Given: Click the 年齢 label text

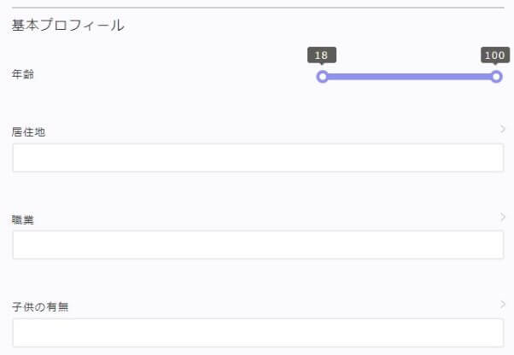Looking at the screenshot, I should tap(23, 74).
